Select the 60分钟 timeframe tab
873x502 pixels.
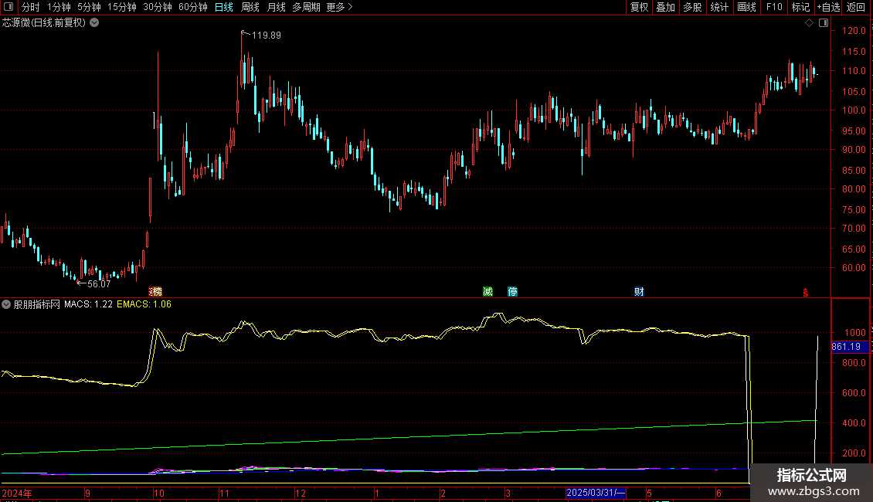coord(192,7)
